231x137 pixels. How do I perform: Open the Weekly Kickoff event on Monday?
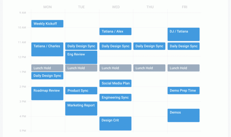click(47, 24)
